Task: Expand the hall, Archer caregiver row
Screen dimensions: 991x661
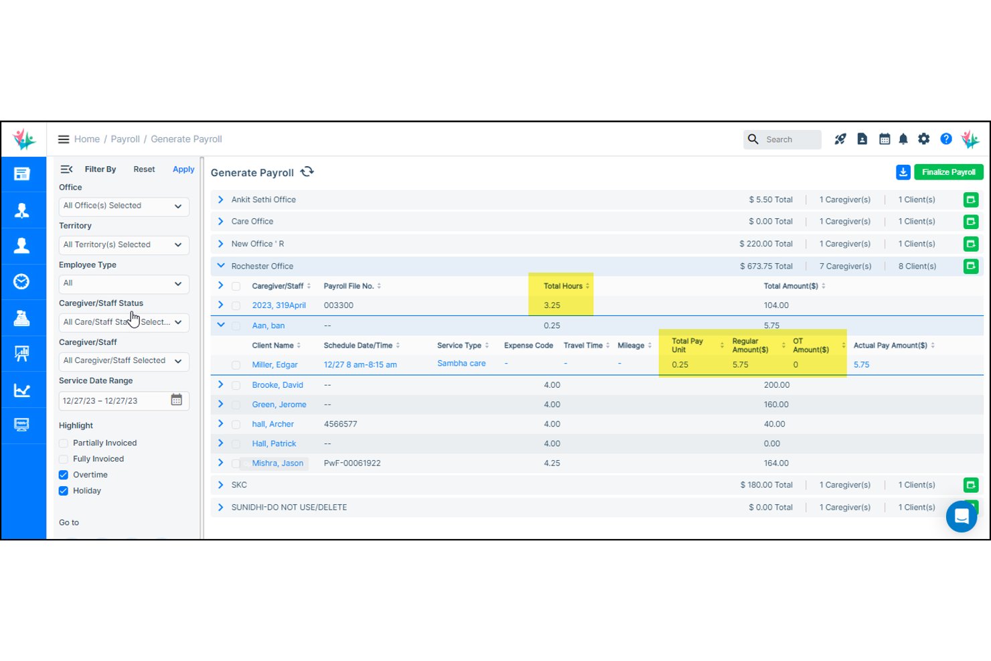Action: coord(221,424)
